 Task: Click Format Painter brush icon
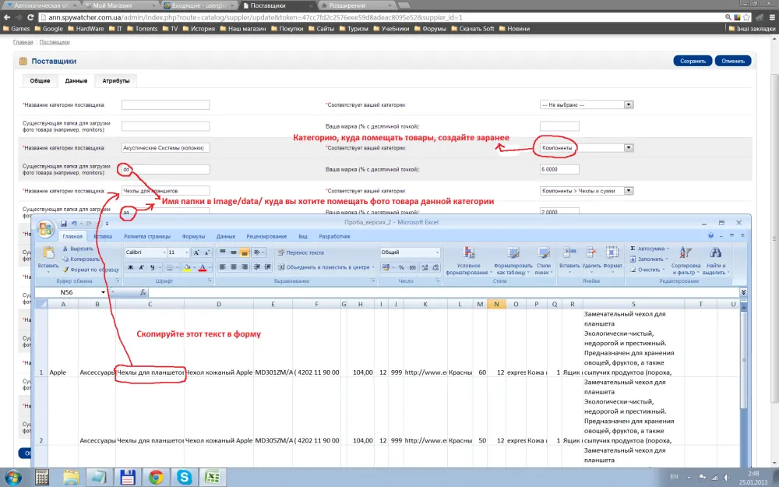(65, 270)
